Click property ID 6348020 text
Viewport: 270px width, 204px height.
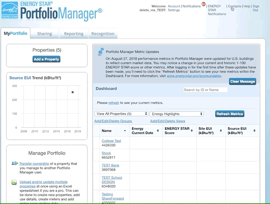(x=108, y=186)
